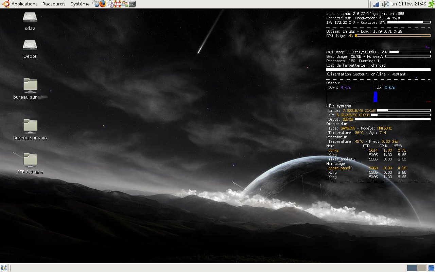
Task: Switch to the first workspace
Action: [x=412, y=268]
